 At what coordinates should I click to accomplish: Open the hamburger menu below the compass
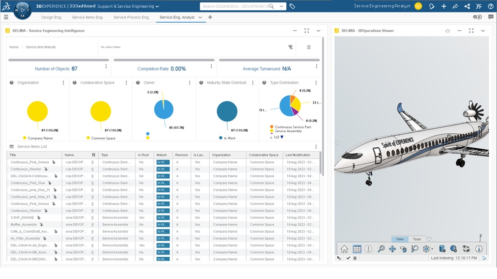pyautogui.click(x=6, y=17)
